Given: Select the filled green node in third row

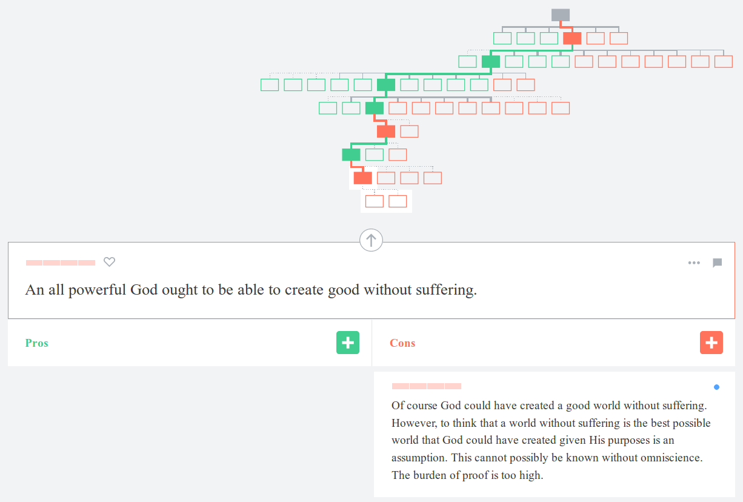Looking at the screenshot, I should tap(491, 61).
